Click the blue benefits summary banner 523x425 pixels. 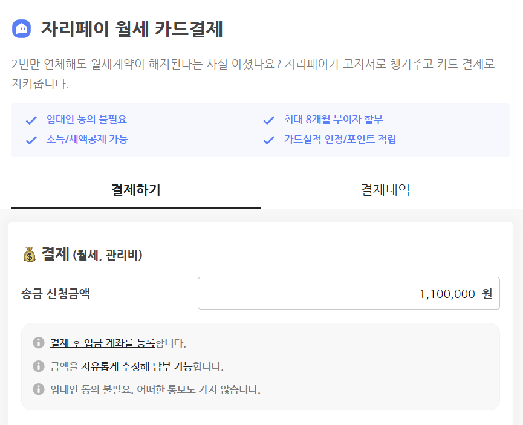click(x=261, y=130)
